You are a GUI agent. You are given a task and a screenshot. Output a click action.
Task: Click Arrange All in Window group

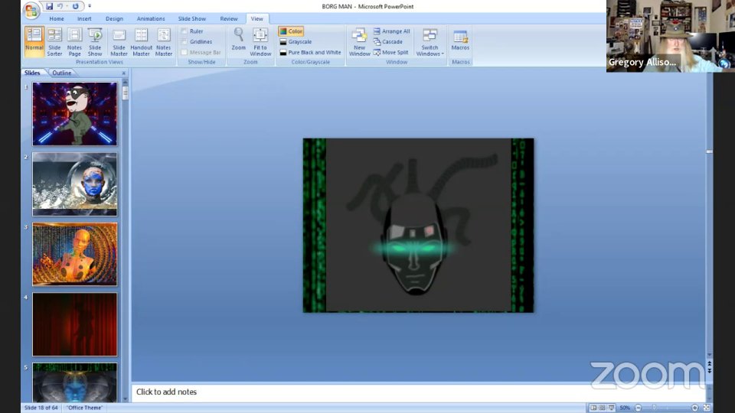tap(391, 31)
